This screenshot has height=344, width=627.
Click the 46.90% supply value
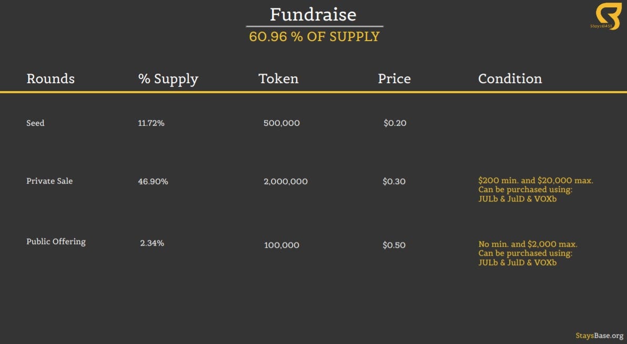(153, 181)
